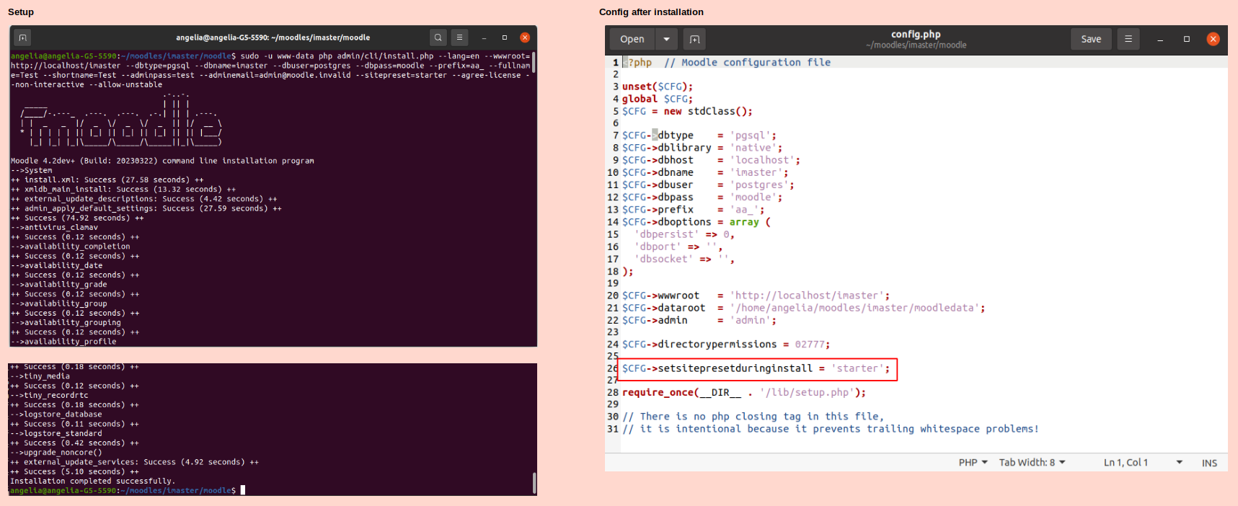Click install.xml: Success line in terminal
Viewport: 1238px width, 506px height.
click(x=107, y=180)
